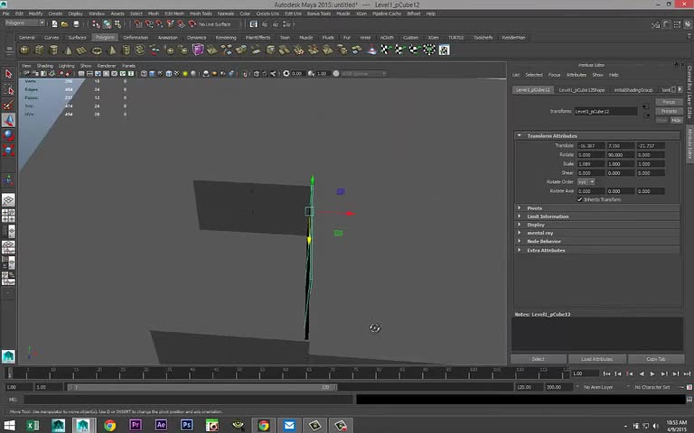Open the Rotate Order dropdown
Viewport: 694px width, 433px height.
(586, 182)
